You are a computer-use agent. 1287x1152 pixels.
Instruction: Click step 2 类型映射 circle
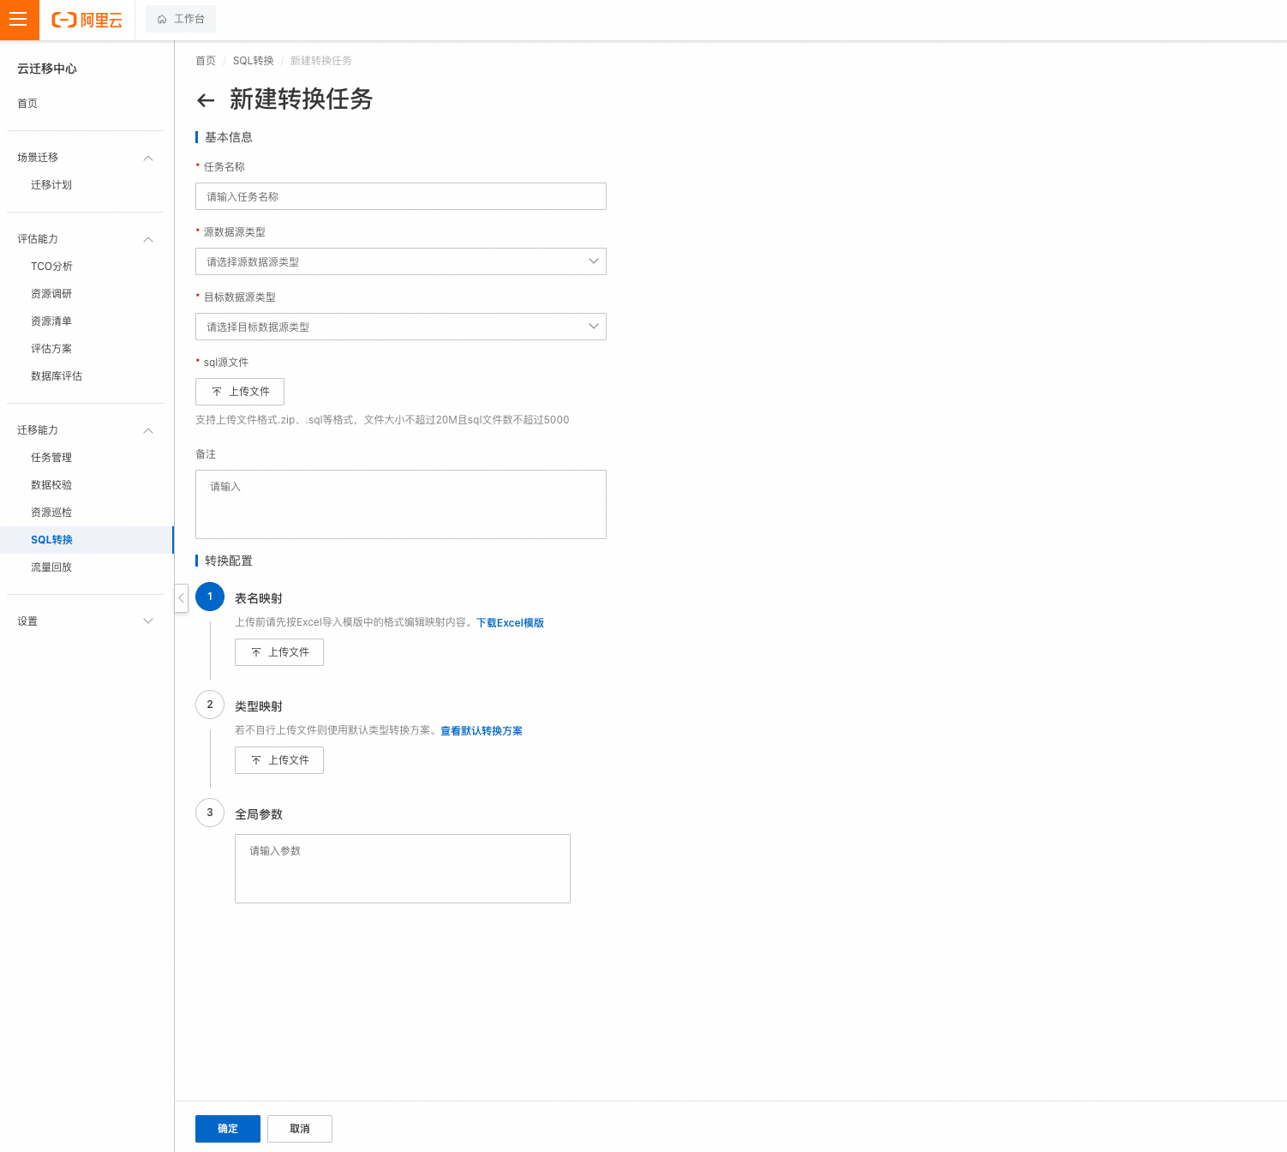pos(210,705)
